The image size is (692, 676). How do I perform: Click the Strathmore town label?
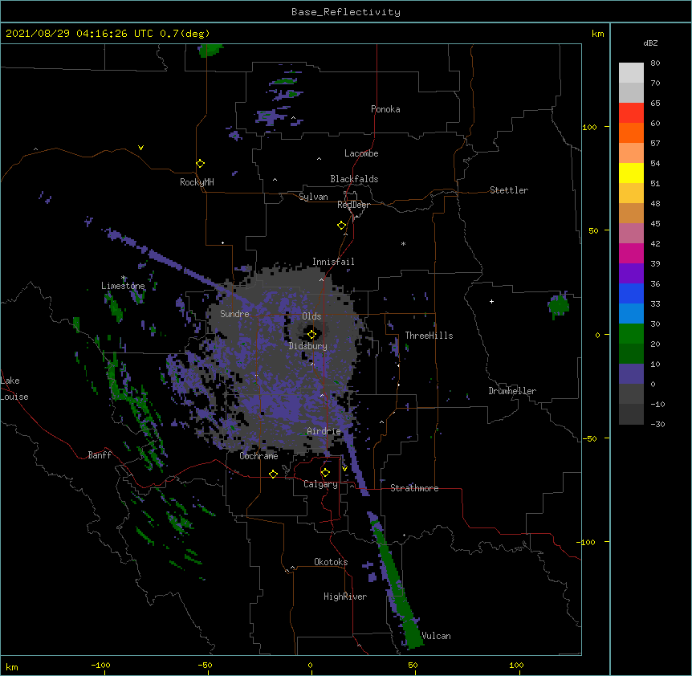coord(414,488)
